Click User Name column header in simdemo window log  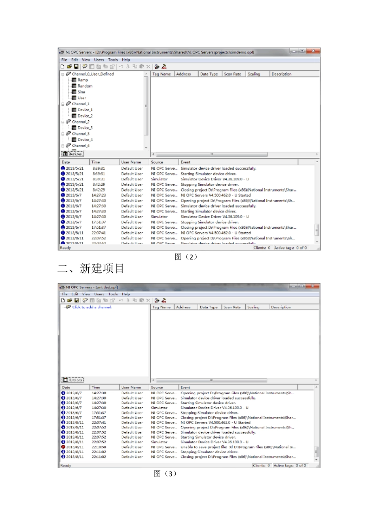click(134, 162)
